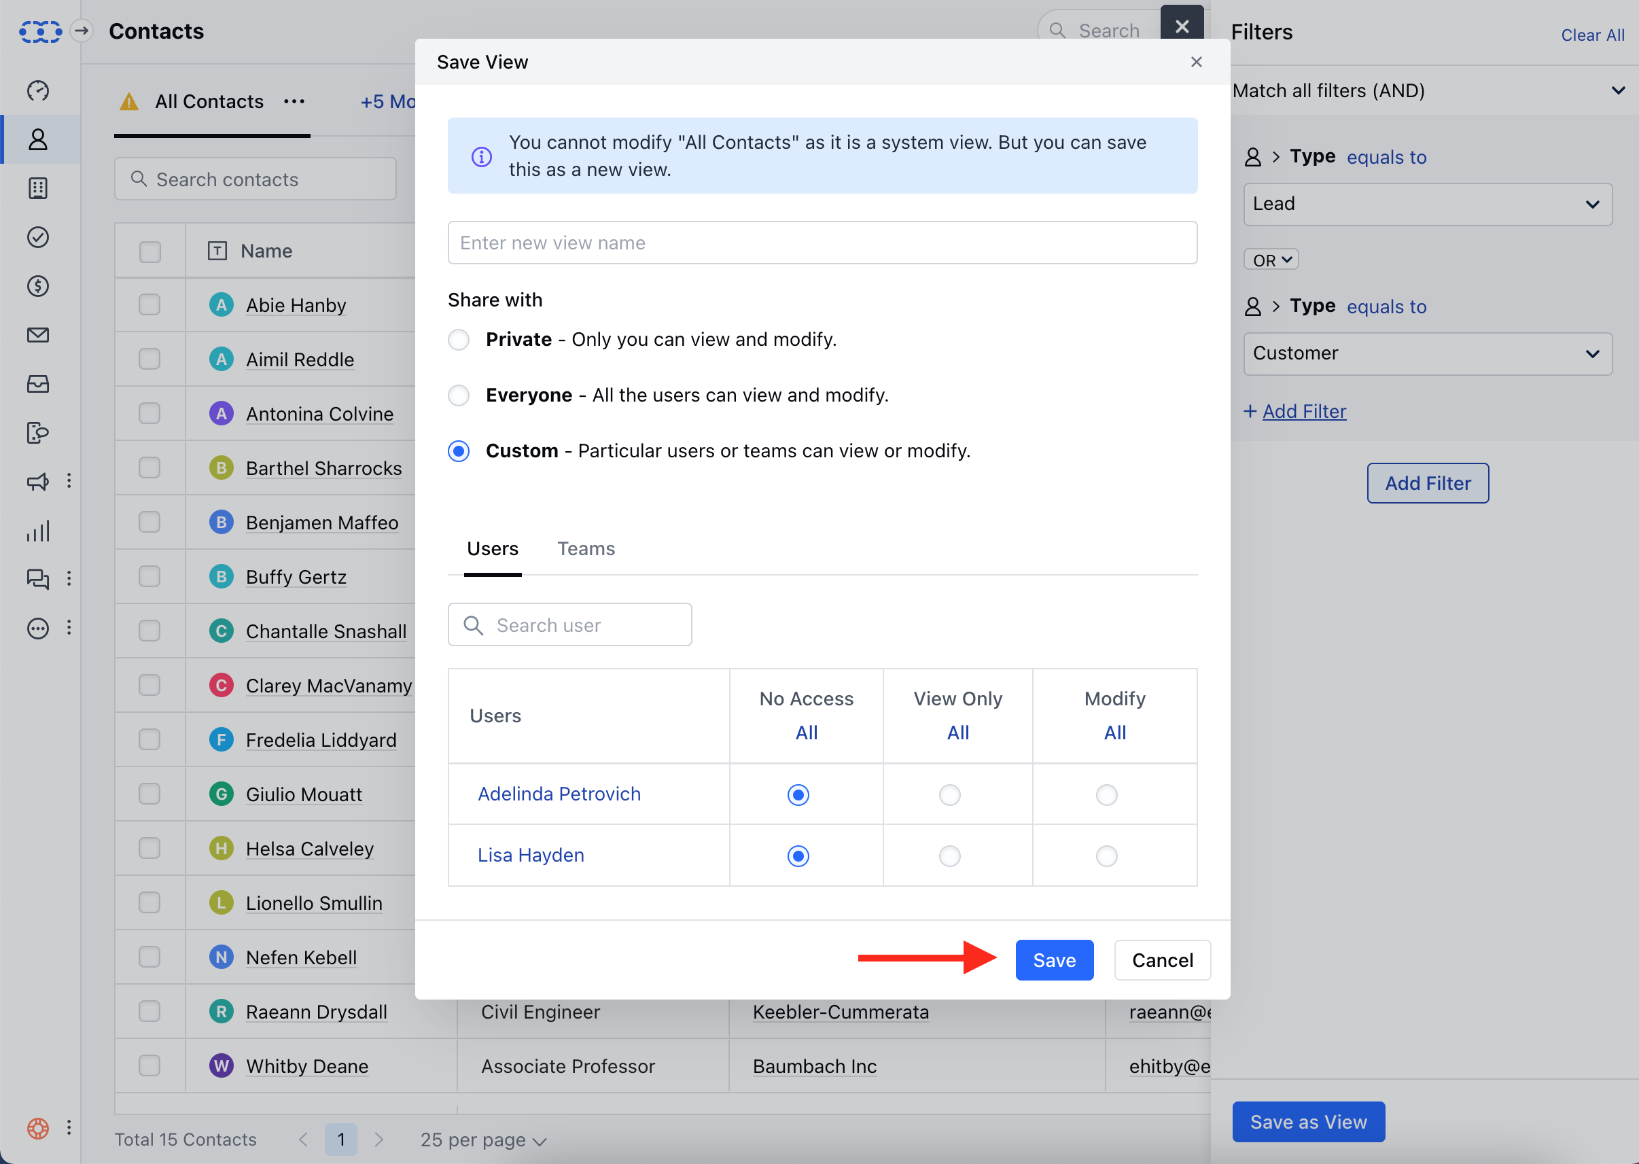Viewport: 1639px width, 1164px height.
Task: Switch to the Teams tab
Action: [586, 549]
